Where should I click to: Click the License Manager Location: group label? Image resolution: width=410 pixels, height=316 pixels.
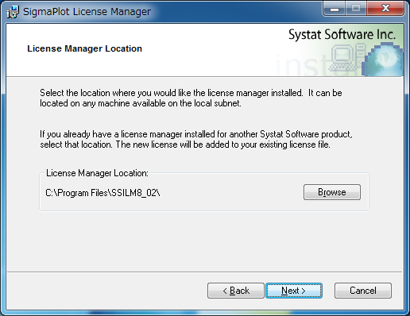(97, 173)
